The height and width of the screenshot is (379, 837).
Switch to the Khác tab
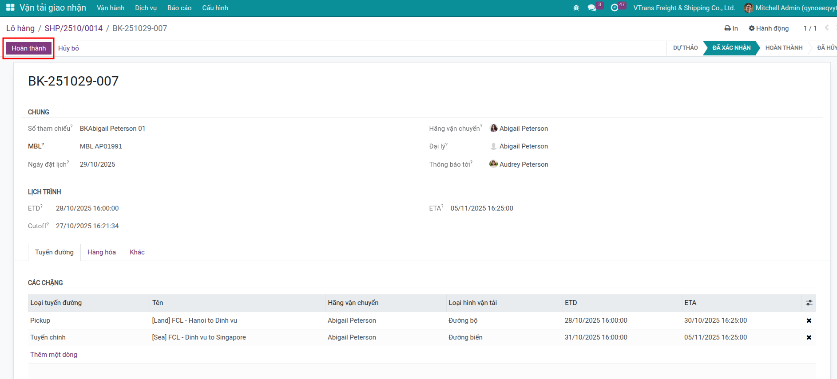(x=137, y=252)
